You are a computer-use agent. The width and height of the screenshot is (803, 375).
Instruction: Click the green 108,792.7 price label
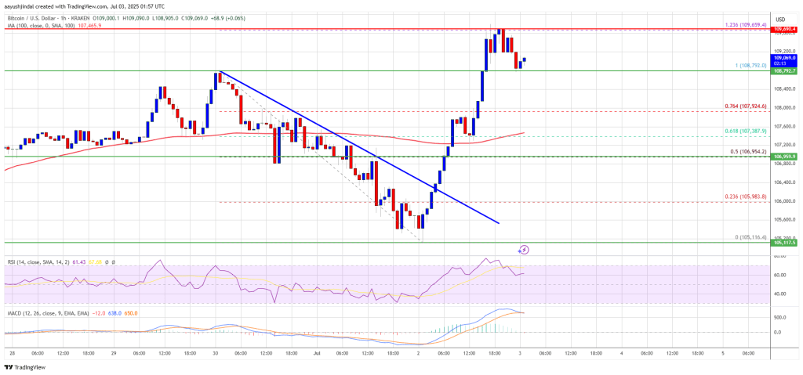tap(784, 70)
